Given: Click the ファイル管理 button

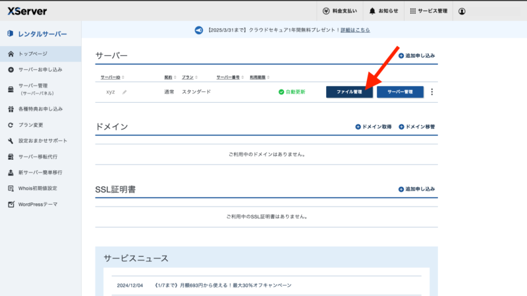Looking at the screenshot, I should point(349,92).
